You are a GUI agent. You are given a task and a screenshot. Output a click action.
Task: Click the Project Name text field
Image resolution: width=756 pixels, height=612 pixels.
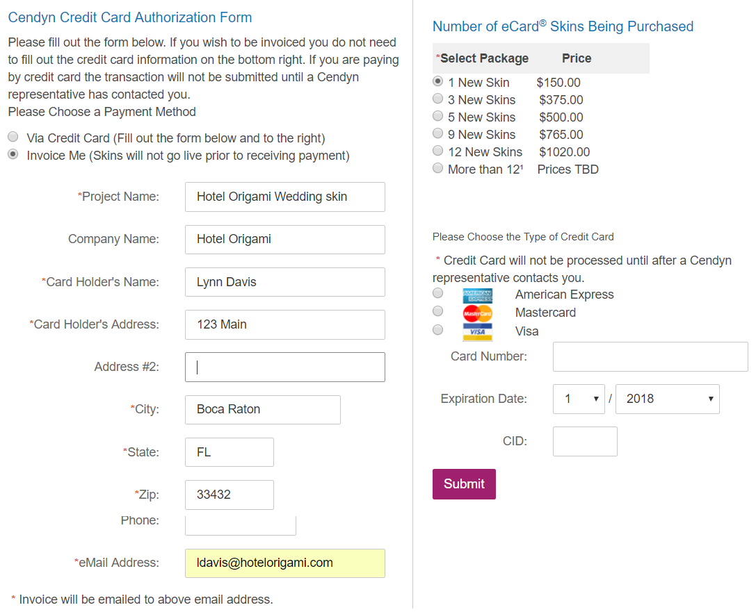(285, 197)
